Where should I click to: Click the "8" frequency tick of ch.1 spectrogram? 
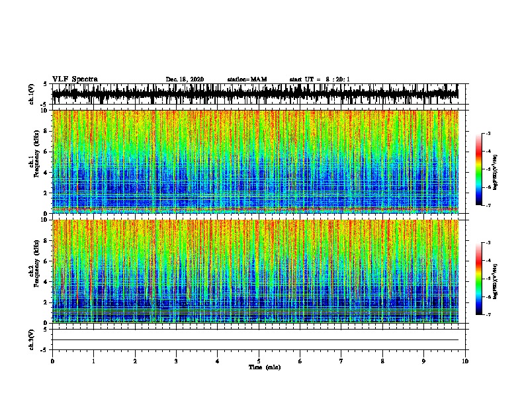[47, 131]
